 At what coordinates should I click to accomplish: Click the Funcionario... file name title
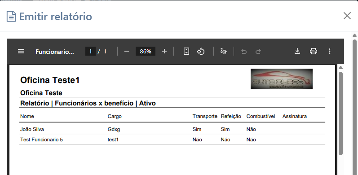point(54,52)
